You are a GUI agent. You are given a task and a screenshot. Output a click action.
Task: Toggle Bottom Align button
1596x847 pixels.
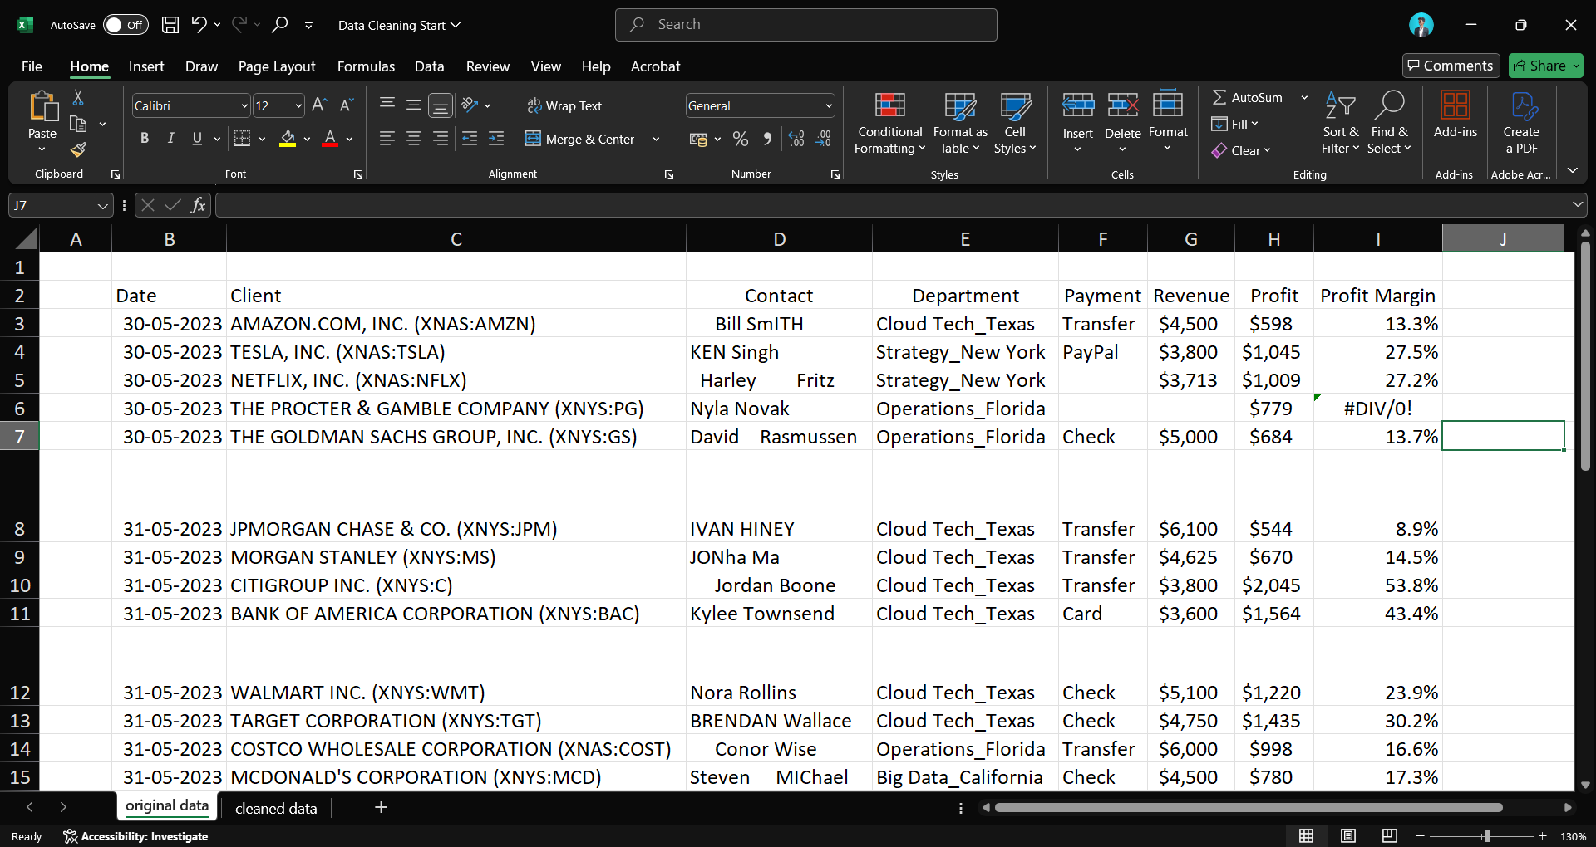click(x=441, y=105)
